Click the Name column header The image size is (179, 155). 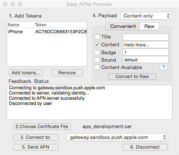tap(20, 25)
